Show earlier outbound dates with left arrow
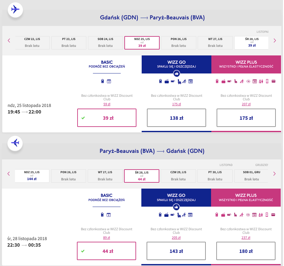284x266 pixels. (9, 40)
